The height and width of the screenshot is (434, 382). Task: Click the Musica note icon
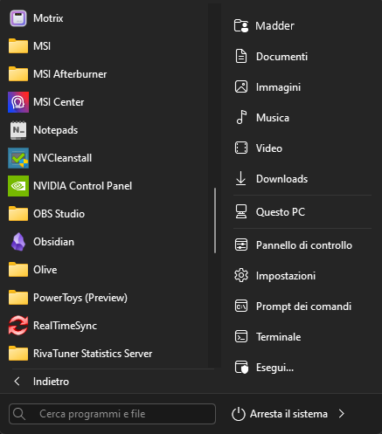tap(241, 118)
